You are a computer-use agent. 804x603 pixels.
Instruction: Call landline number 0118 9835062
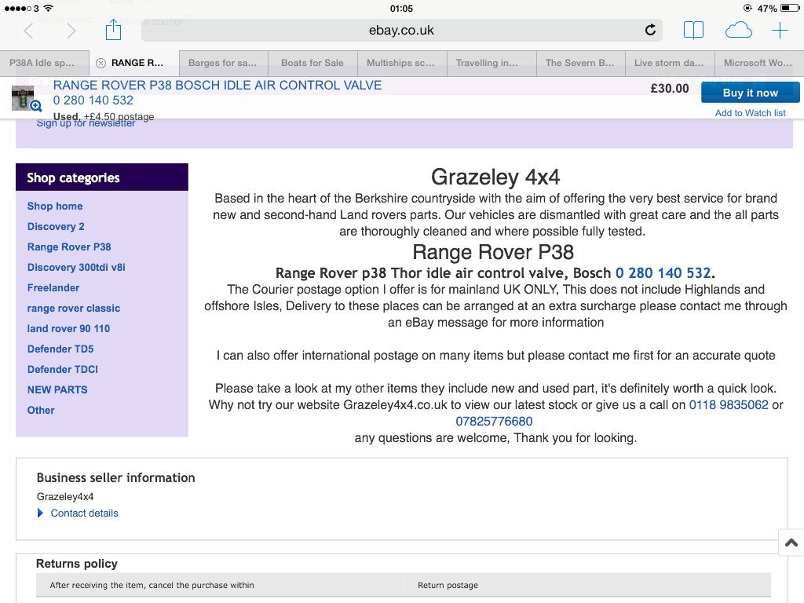click(x=729, y=404)
